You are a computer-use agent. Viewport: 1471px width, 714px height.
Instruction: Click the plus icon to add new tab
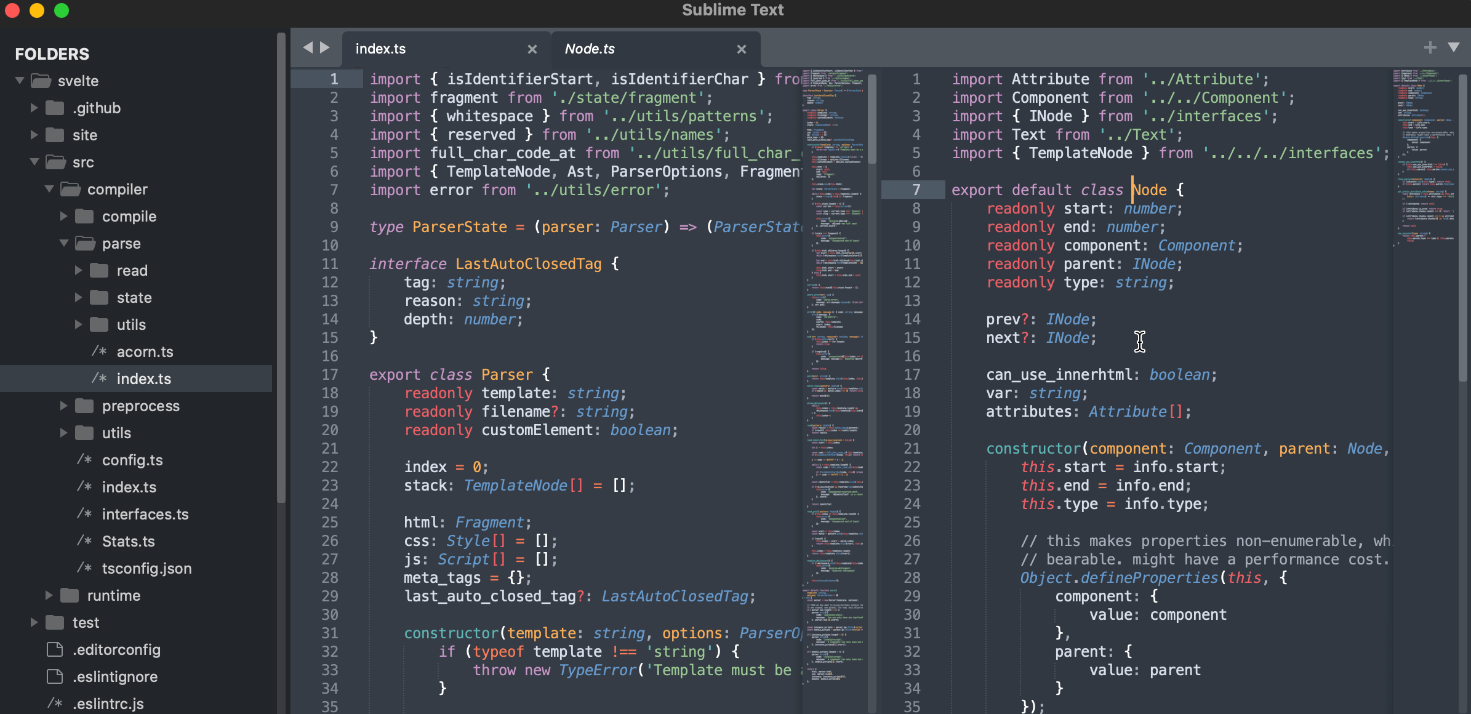1430,47
